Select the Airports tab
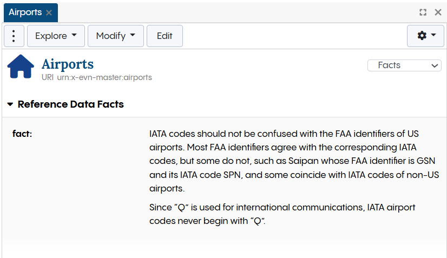447x258 pixels. pyautogui.click(x=25, y=12)
